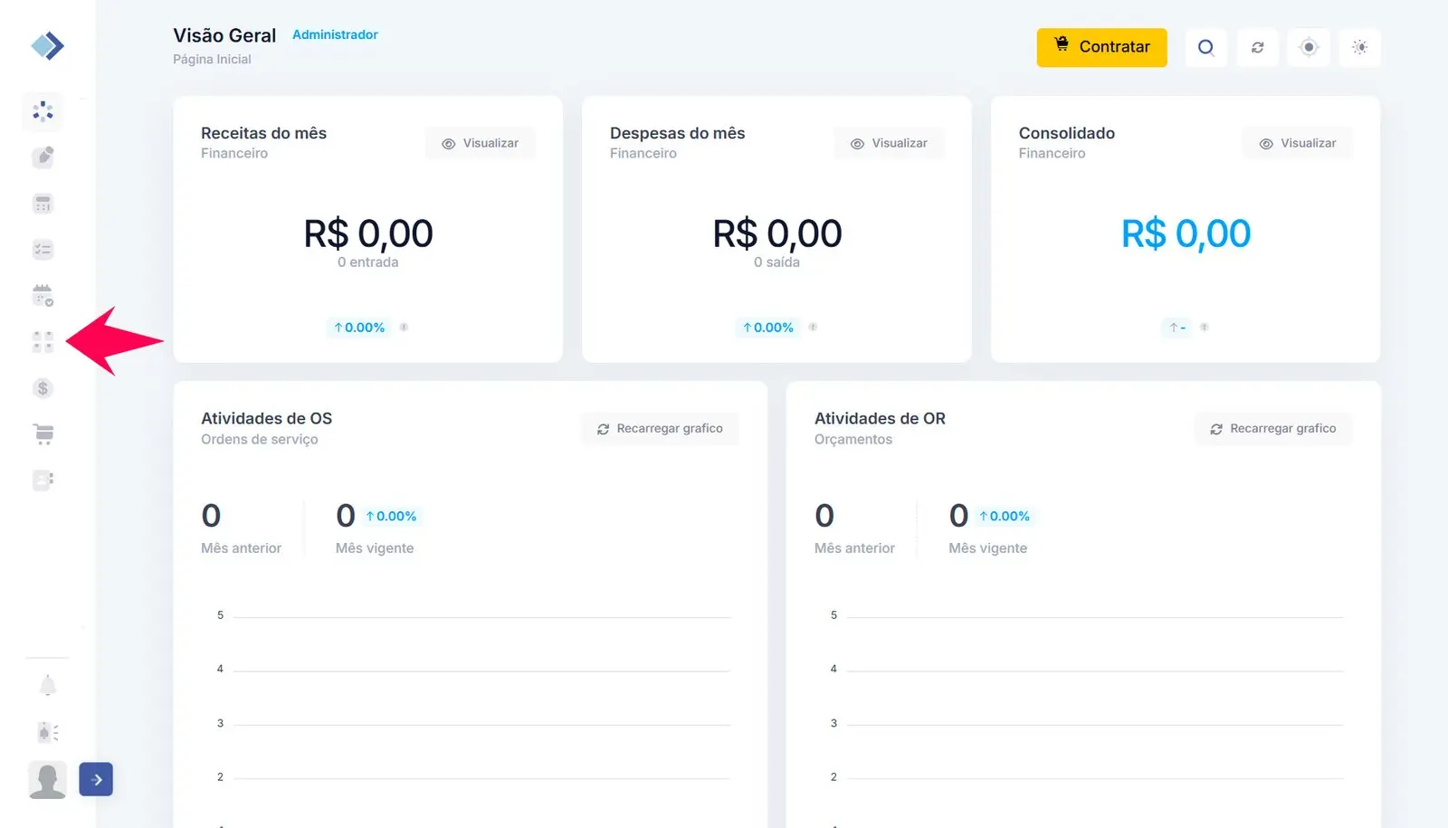Click the search magnifier button
This screenshot has width=1448, height=828.
[x=1205, y=47]
